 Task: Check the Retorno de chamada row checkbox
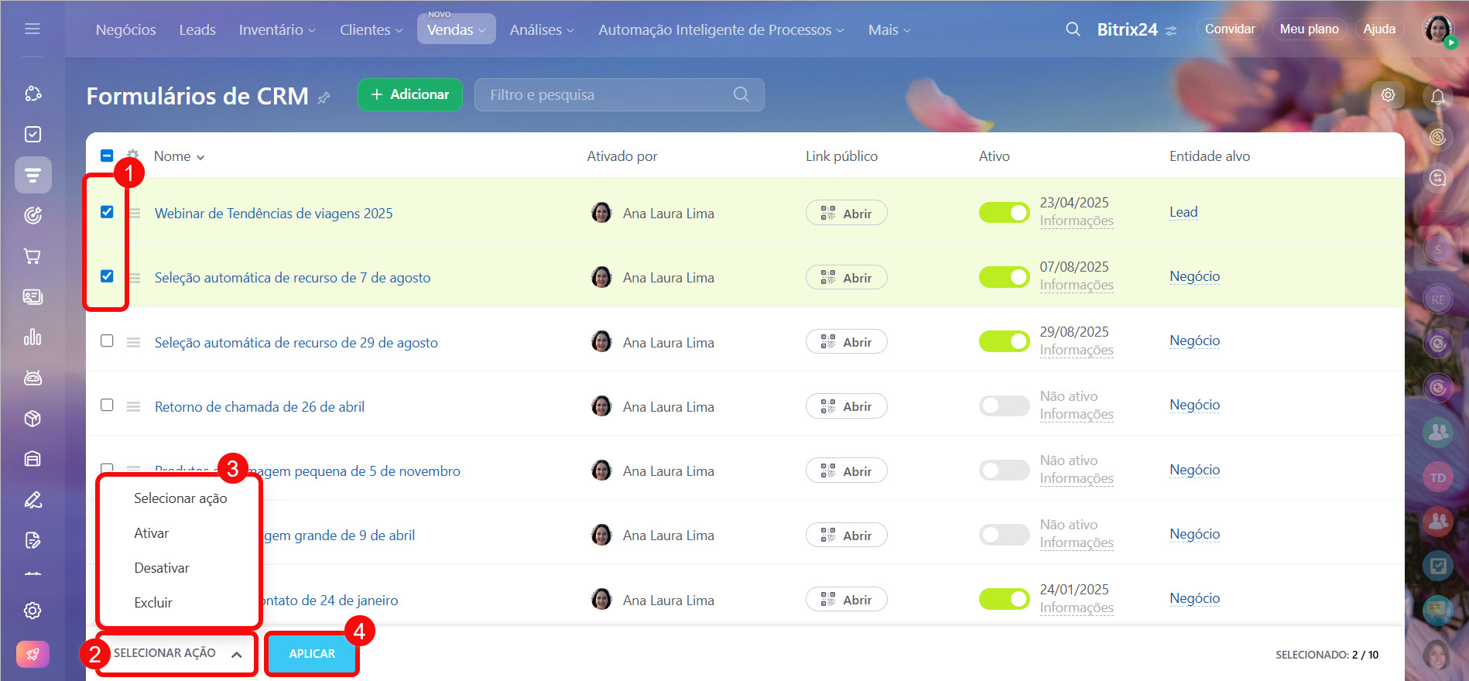tap(107, 405)
